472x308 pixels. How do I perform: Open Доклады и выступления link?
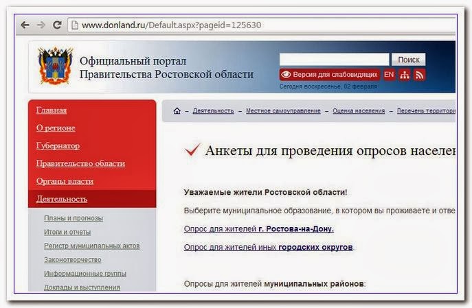(x=82, y=287)
